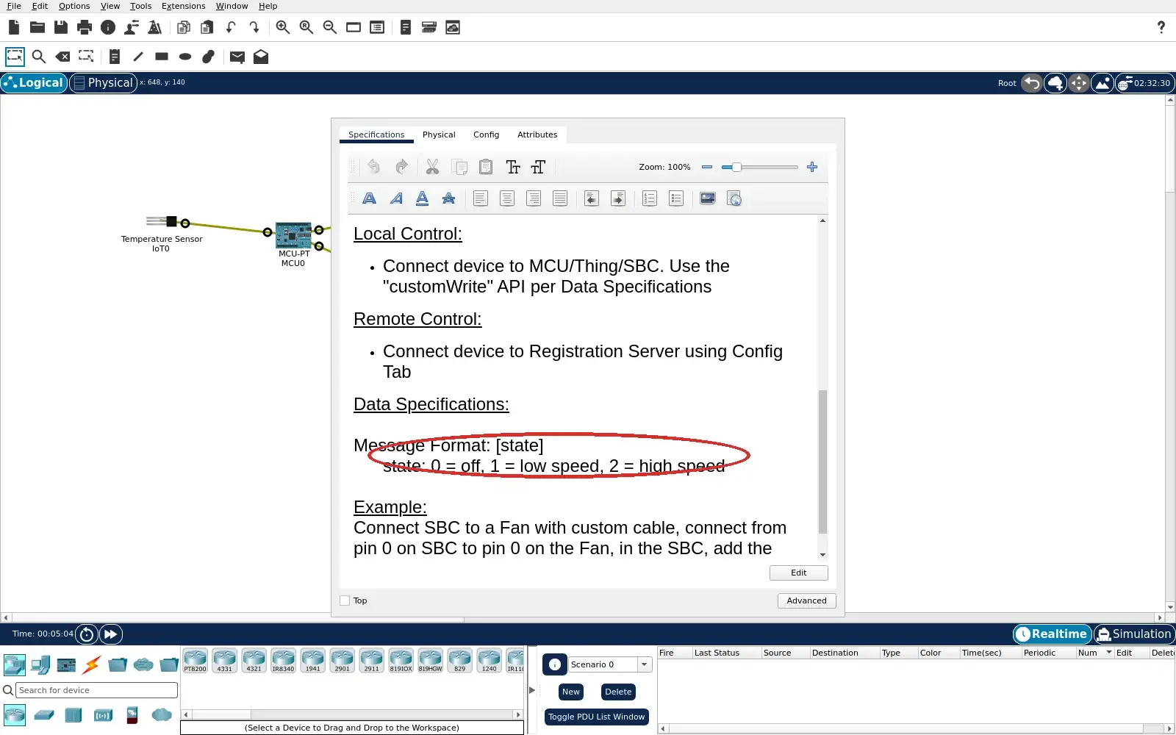Open the Num column dropdown arrow
1176x735 pixels.
pyautogui.click(x=1108, y=653)
